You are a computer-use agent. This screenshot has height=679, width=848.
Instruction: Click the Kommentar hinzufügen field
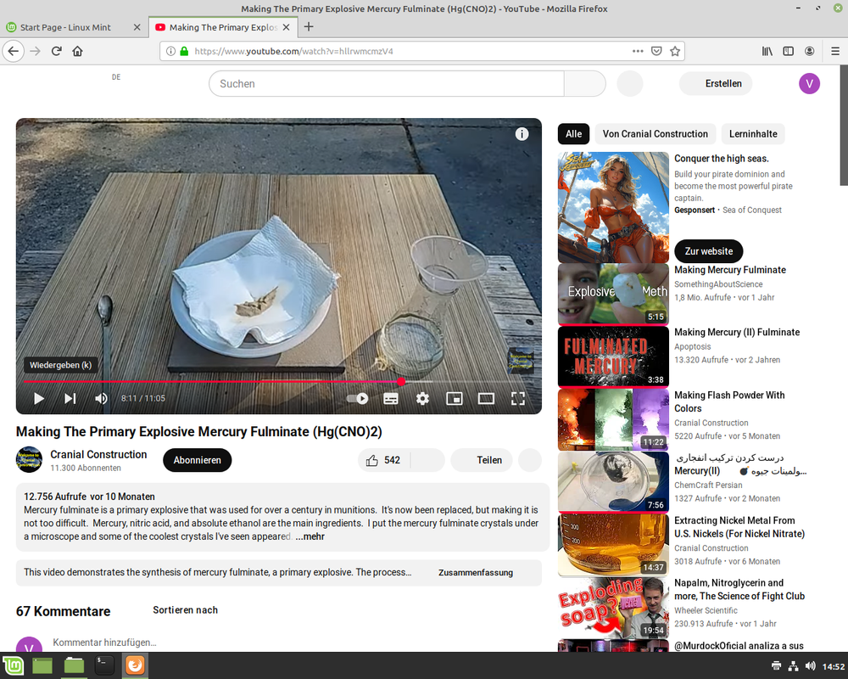click(104, 643)
